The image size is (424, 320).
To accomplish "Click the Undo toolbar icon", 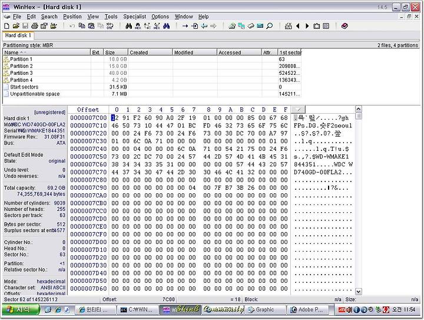I will [72, 26].
